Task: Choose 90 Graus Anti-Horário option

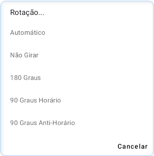Action: click(x=77, y=123)
